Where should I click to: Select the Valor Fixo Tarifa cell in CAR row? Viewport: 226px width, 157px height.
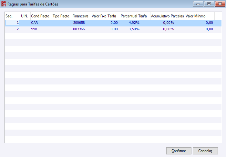tap(105, 23)
